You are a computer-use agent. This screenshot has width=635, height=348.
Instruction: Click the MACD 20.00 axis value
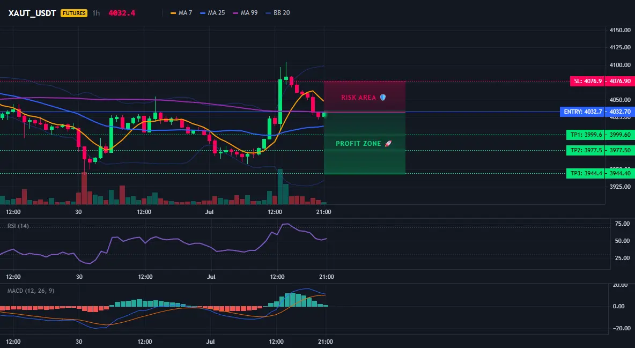(622, 285)
